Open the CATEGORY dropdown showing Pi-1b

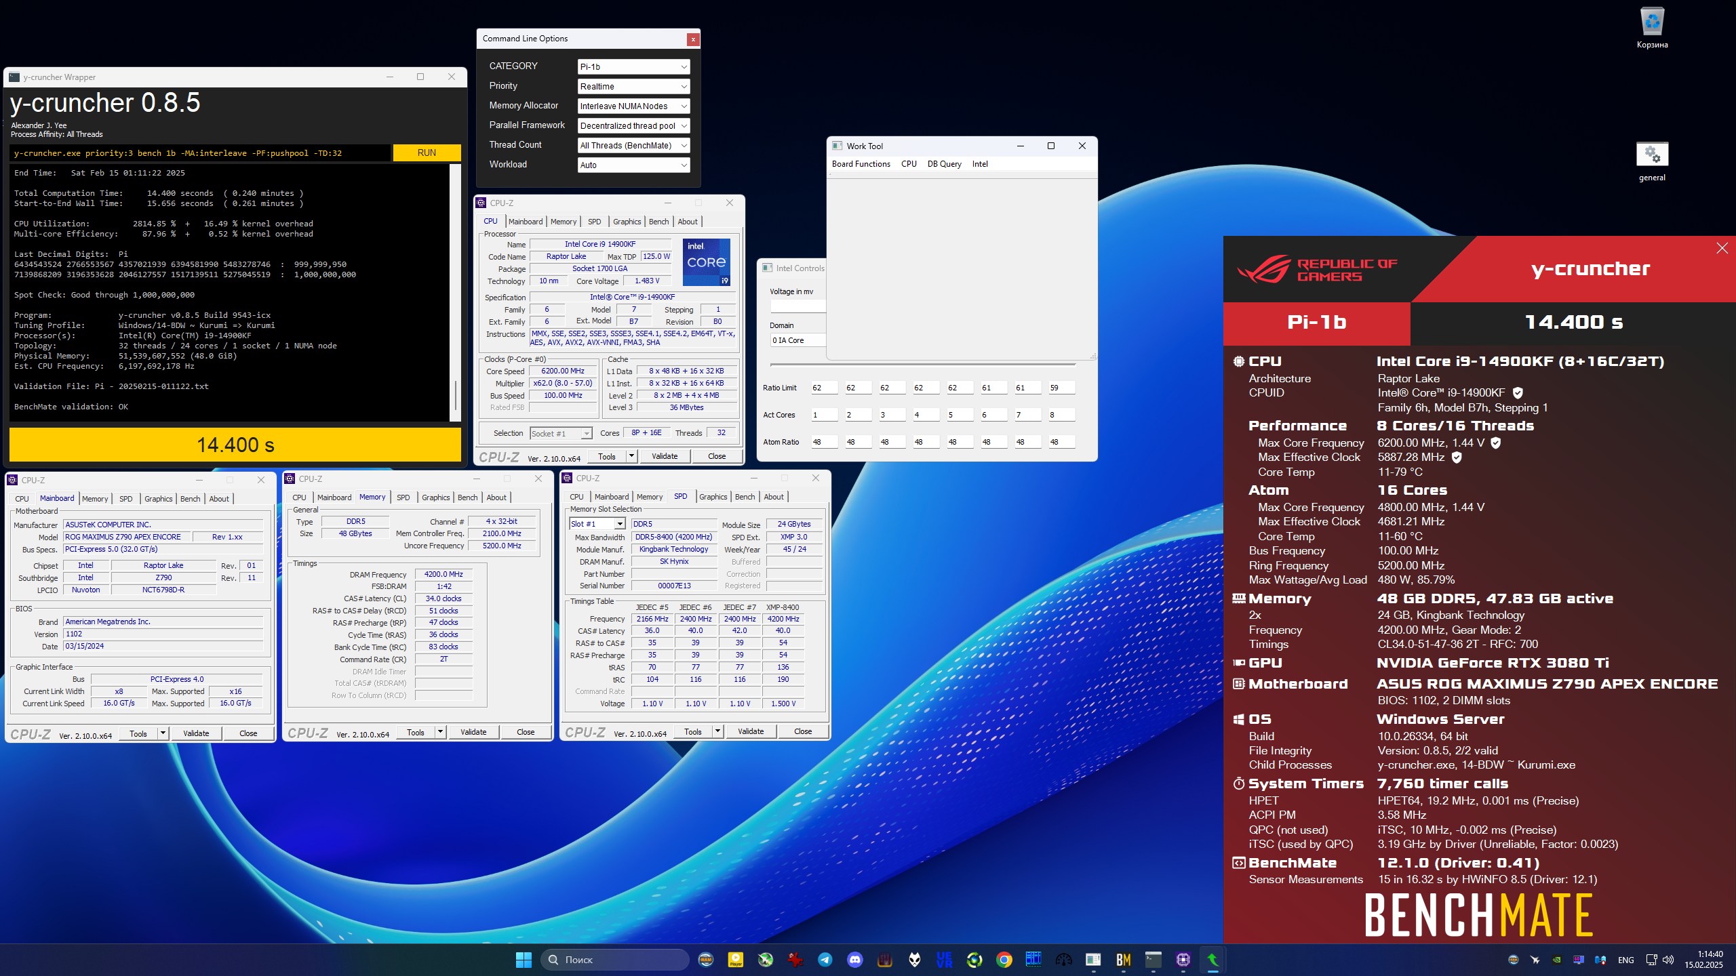[634, 66]
